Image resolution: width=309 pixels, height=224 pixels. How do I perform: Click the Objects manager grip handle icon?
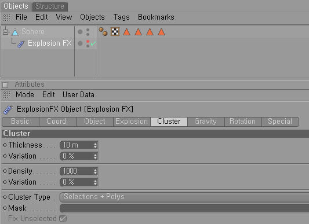tap(7, 18)
